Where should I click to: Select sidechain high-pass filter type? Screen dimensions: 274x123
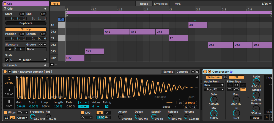coord(243,89)
